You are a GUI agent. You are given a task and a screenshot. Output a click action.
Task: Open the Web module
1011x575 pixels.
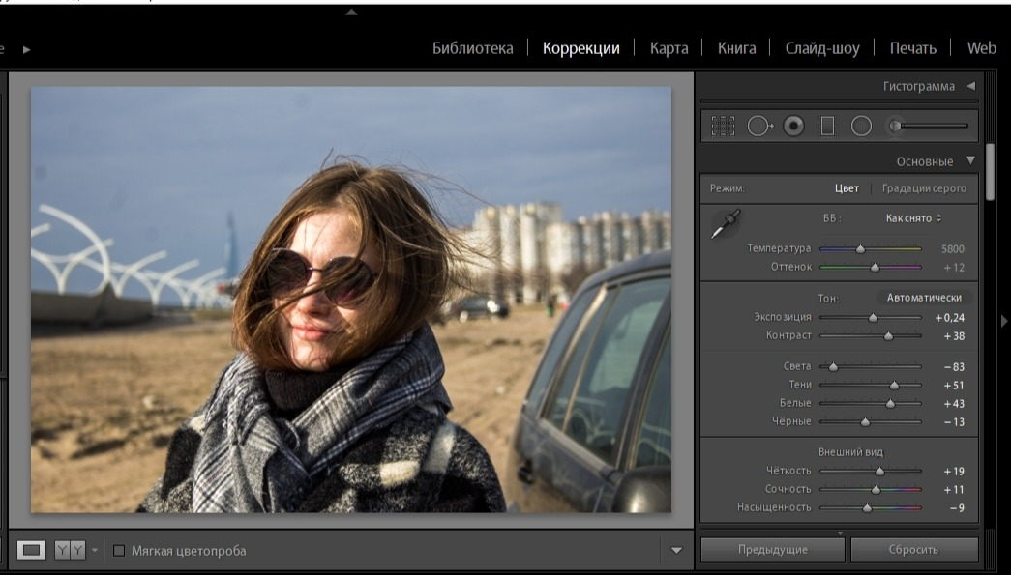[x=981, y=48]
